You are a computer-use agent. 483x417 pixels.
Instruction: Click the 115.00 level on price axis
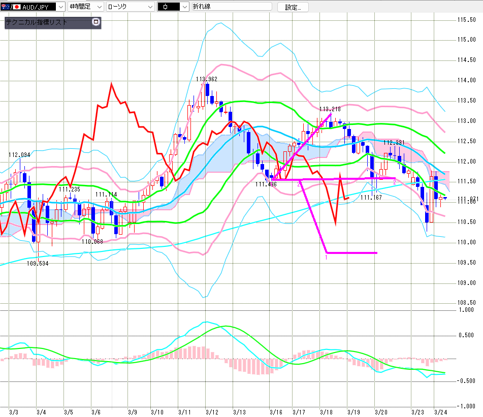pyautogui.click(x=466, y=40)
